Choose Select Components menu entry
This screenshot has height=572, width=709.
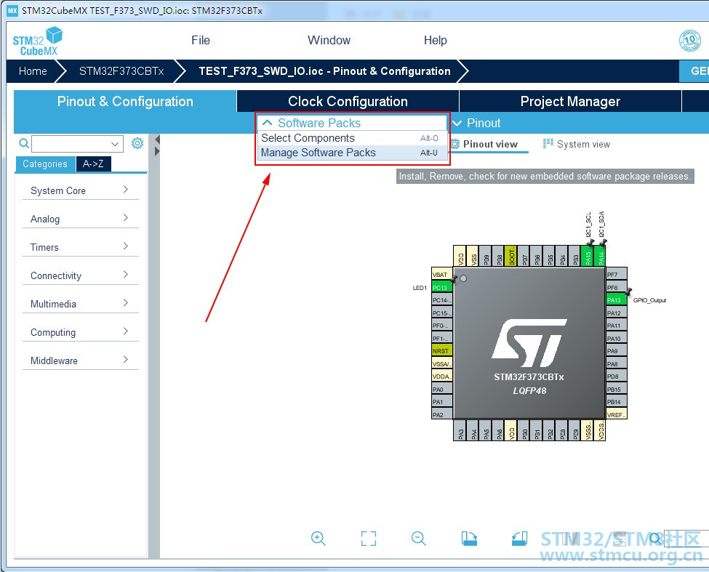pos(352,138)
